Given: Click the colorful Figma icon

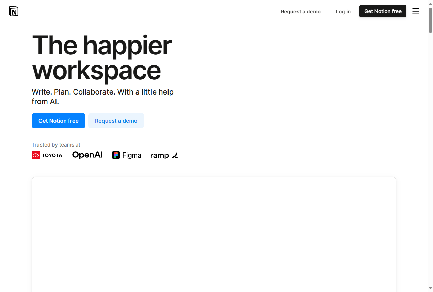Looking at the screenshot, I should click(x=116, y=155).
